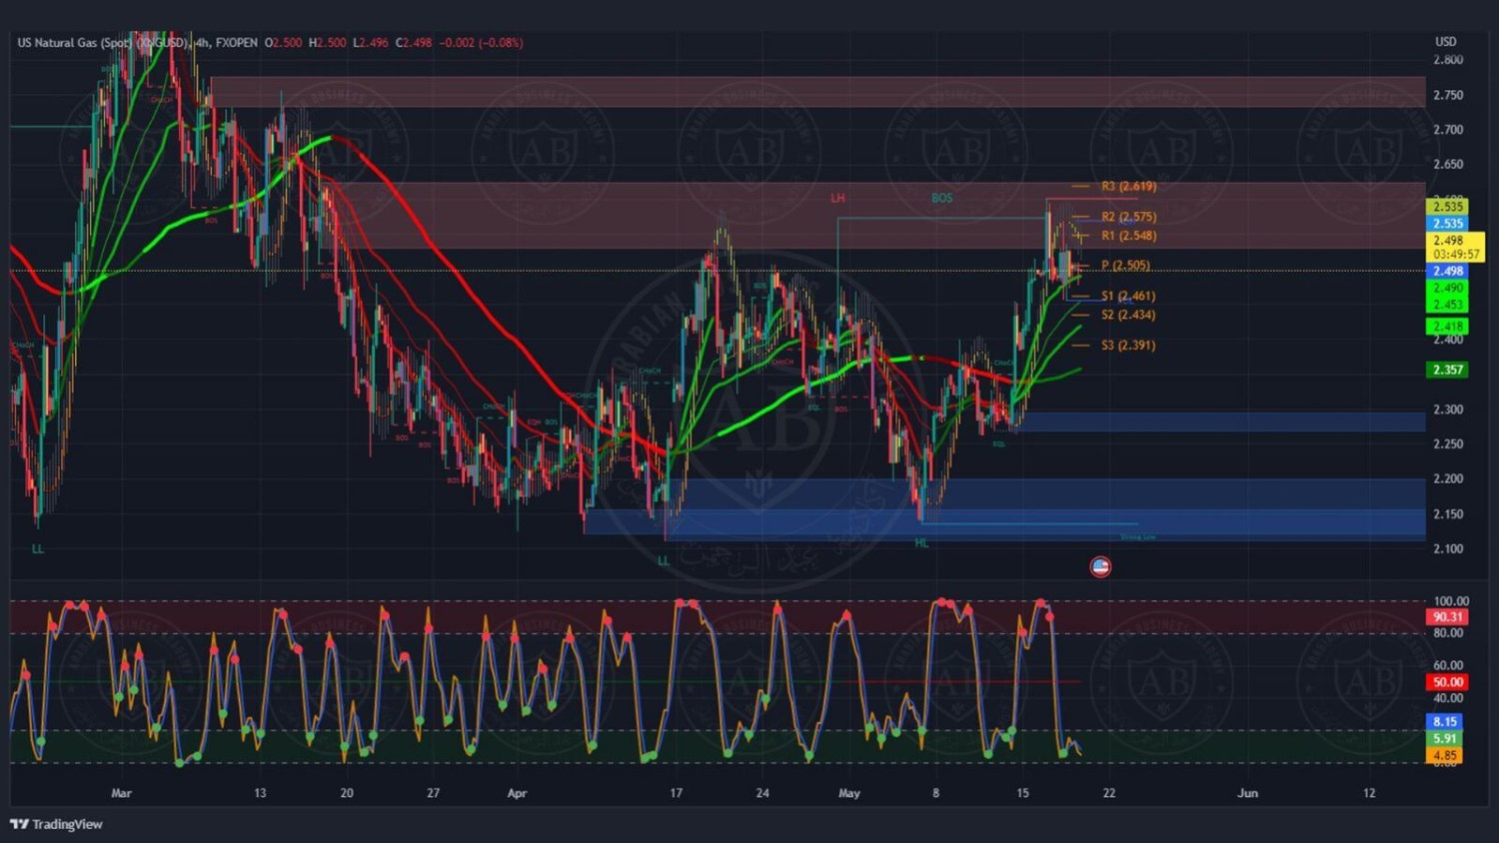Select the red 90.31 oscillator value tag
Viewport: 1499px width, 843px height.
(x=1446, y=617)
